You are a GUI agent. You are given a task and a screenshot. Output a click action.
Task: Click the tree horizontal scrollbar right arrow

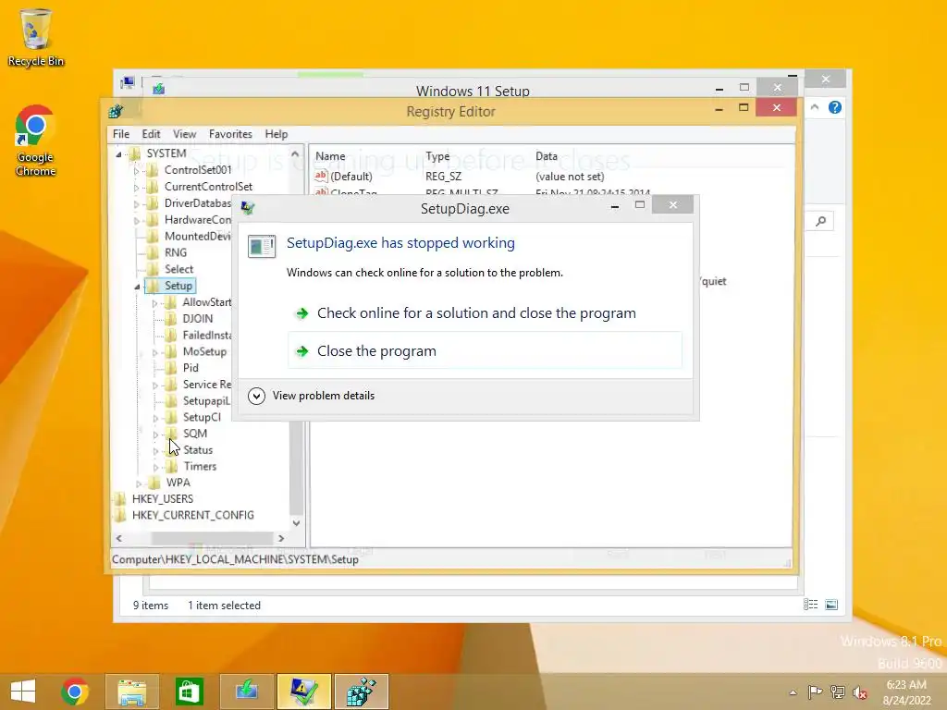point(281,538)
